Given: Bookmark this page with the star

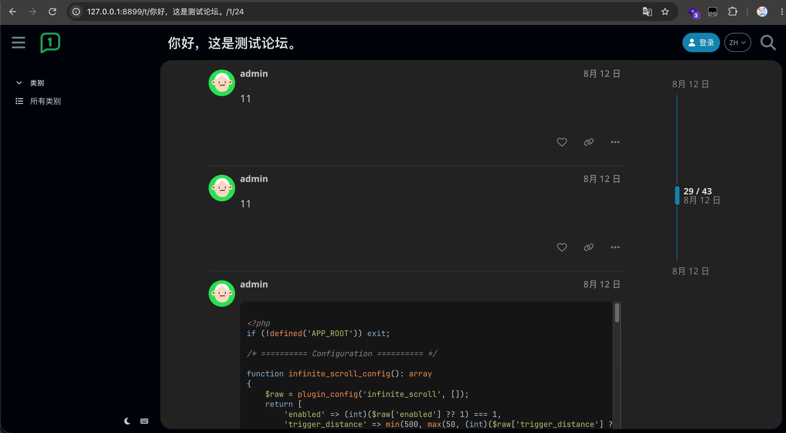Looking at the screenshot, I should pos(665,12).
